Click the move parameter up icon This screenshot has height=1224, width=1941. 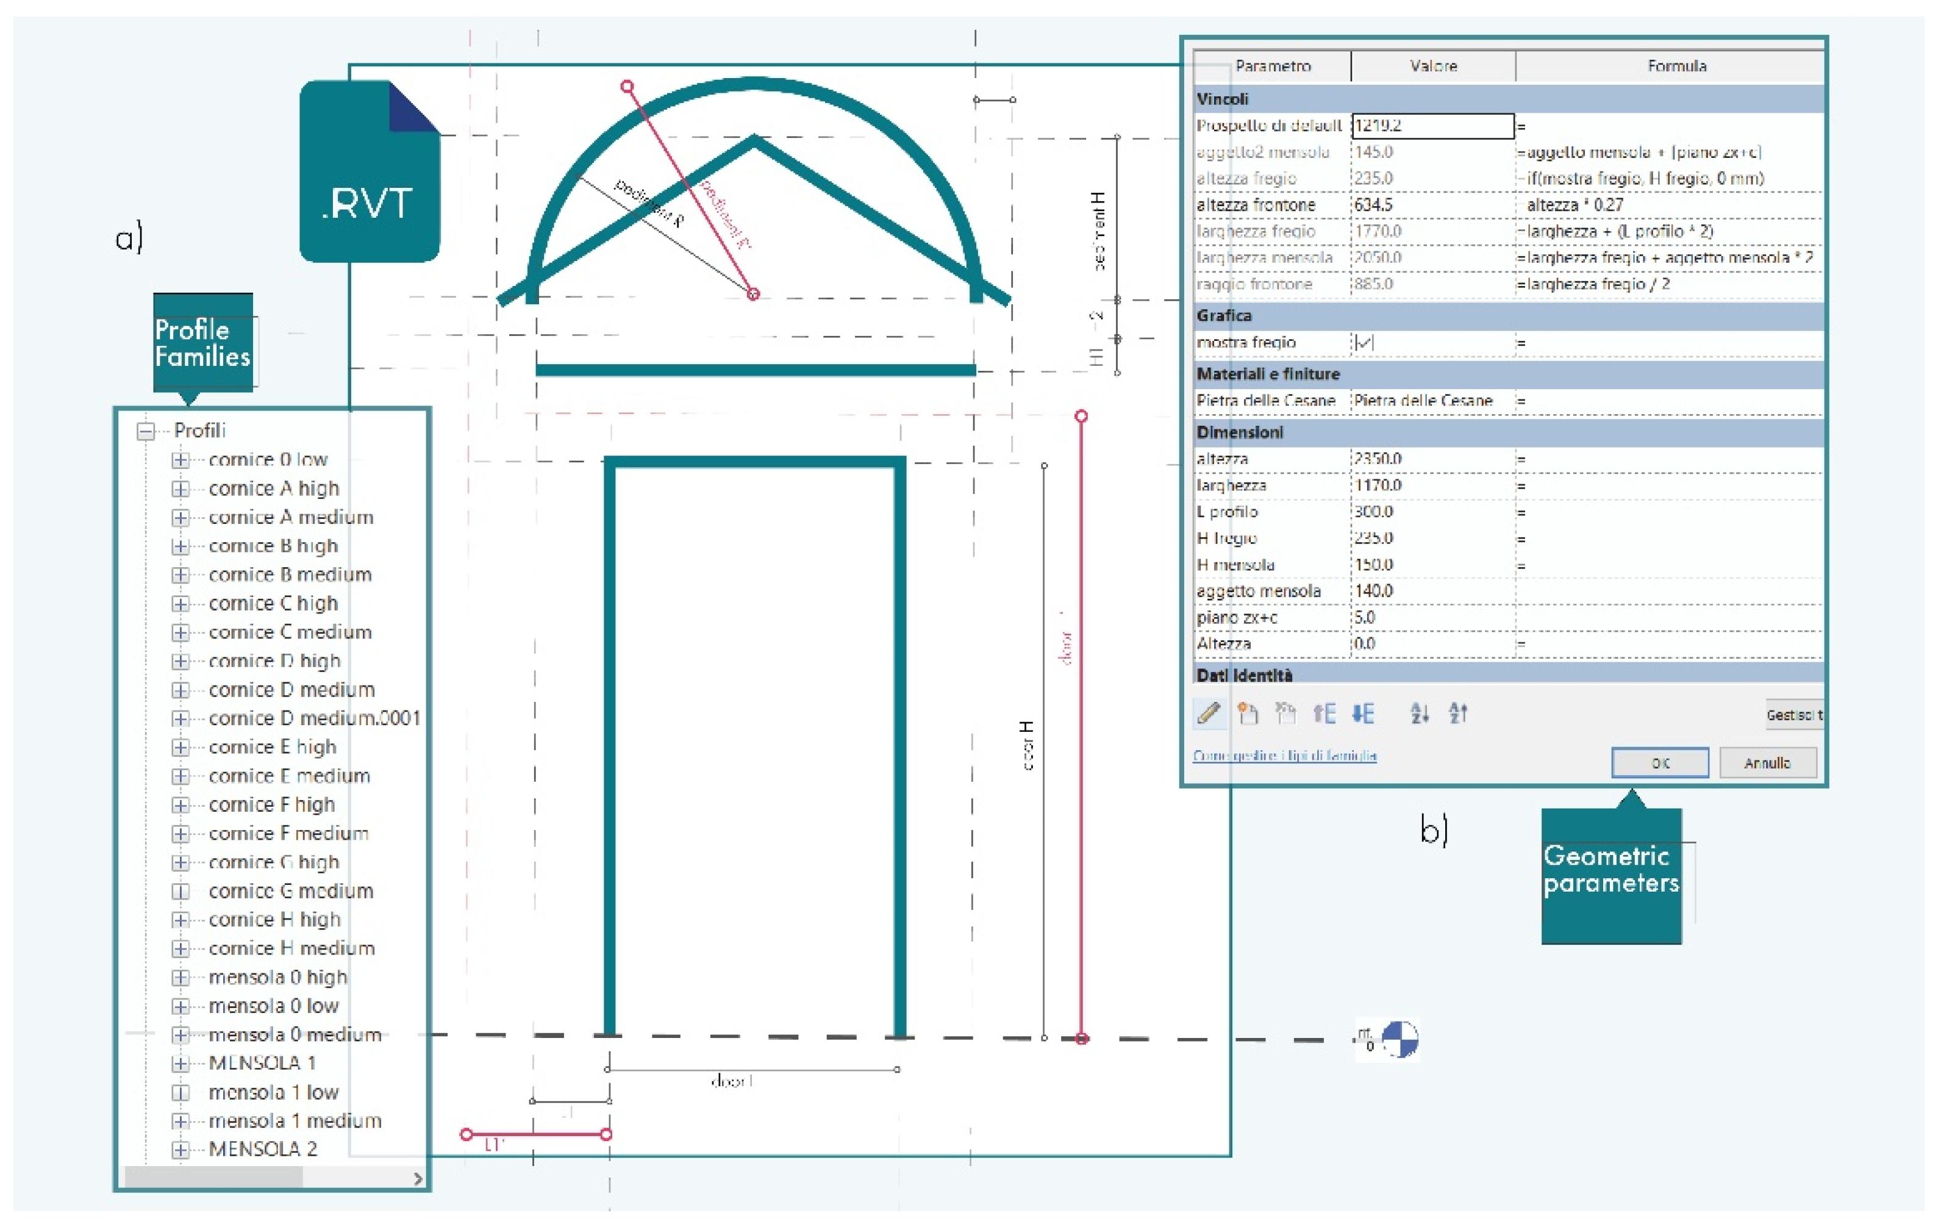(x=1324, y=713)
